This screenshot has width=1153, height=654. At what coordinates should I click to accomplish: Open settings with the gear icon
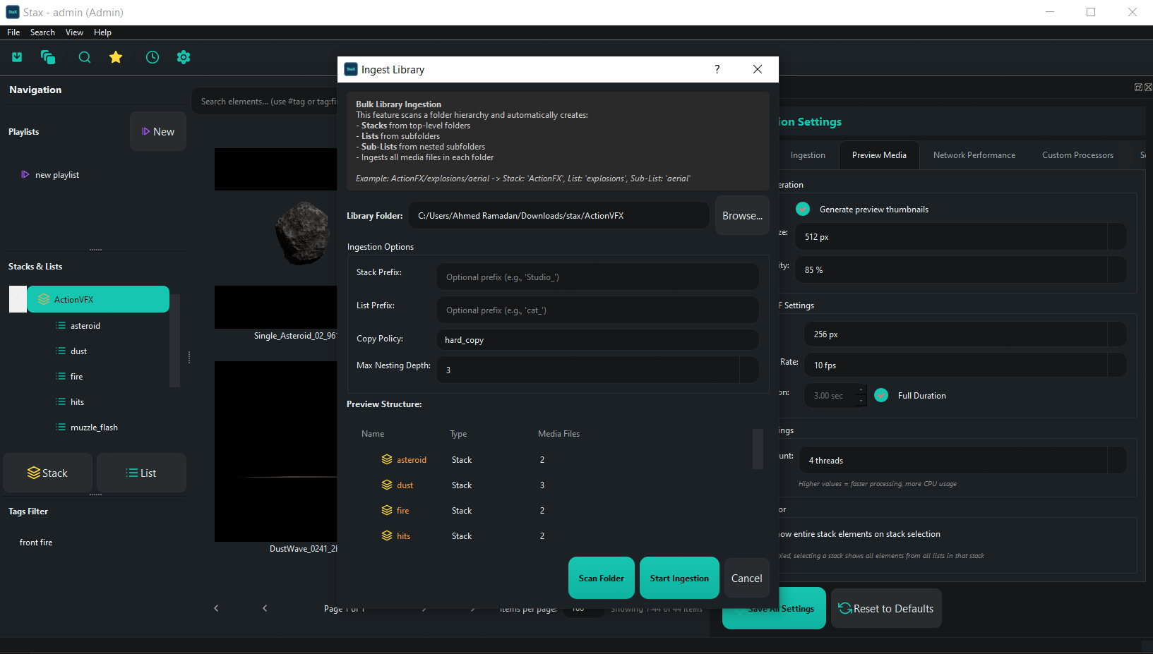(x=184, y=57)
